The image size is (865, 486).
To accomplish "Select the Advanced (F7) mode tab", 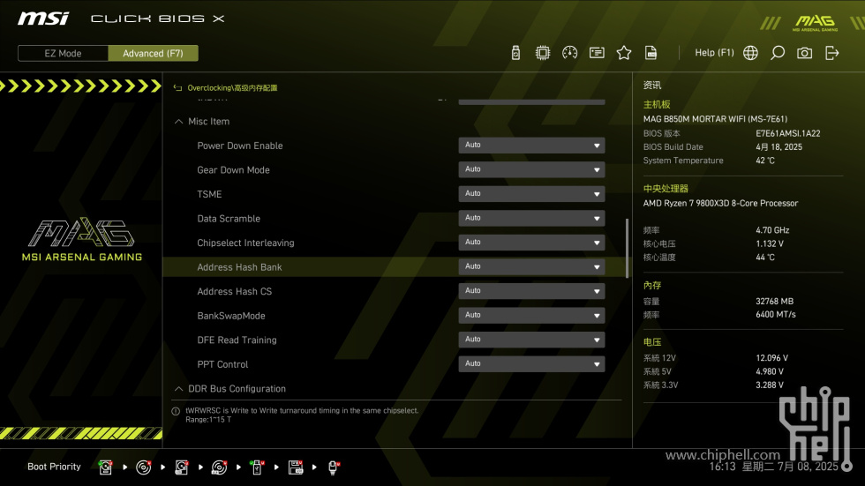I will [x=153, y=54].
